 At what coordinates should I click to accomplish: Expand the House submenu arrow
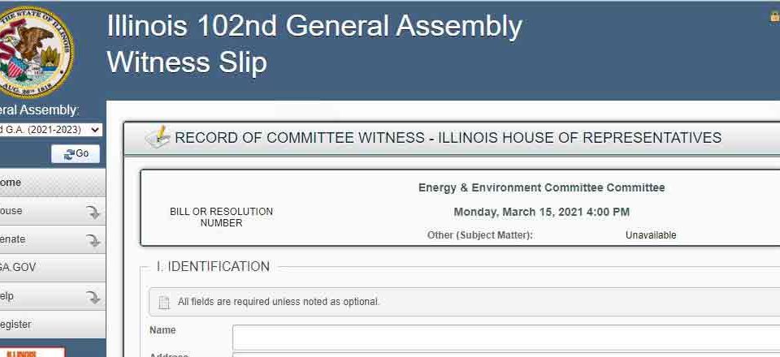pyautogui.click(x=93, y=212)
